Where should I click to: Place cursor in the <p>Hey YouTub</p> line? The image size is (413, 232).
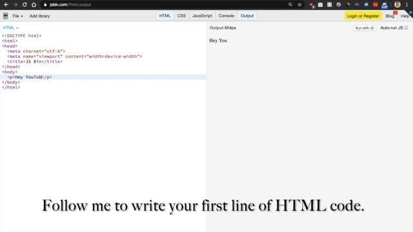click(x=103, y=77)
